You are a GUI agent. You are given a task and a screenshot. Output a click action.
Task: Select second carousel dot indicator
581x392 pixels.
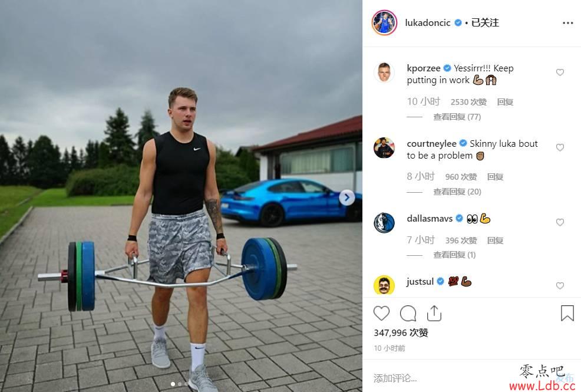click(179, 384)
